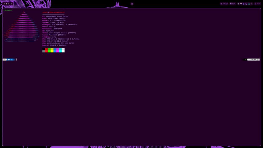Click the volume 80% indicator
Viewport: 263px width, 148px height.
(232, 4)
